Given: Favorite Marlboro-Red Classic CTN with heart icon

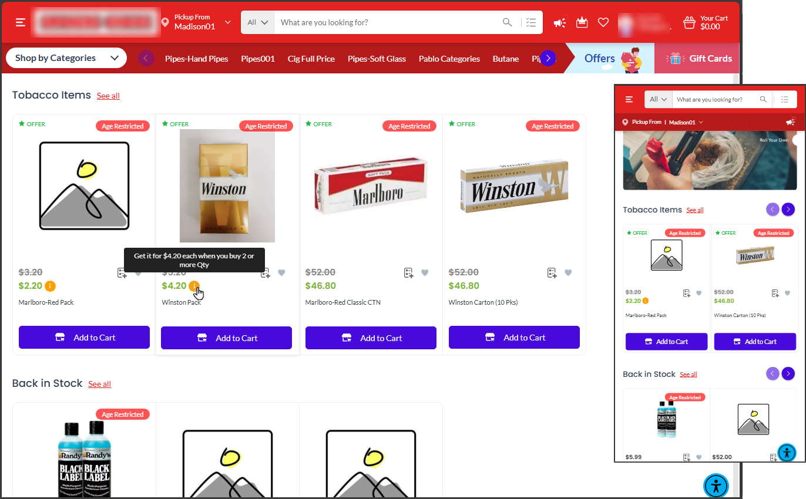Looking at the screenshot, I should pos(425,272).
